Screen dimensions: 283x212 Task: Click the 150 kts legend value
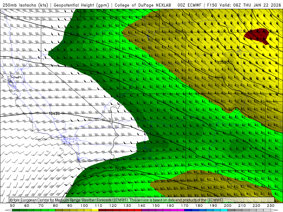(x=156, y=206)
